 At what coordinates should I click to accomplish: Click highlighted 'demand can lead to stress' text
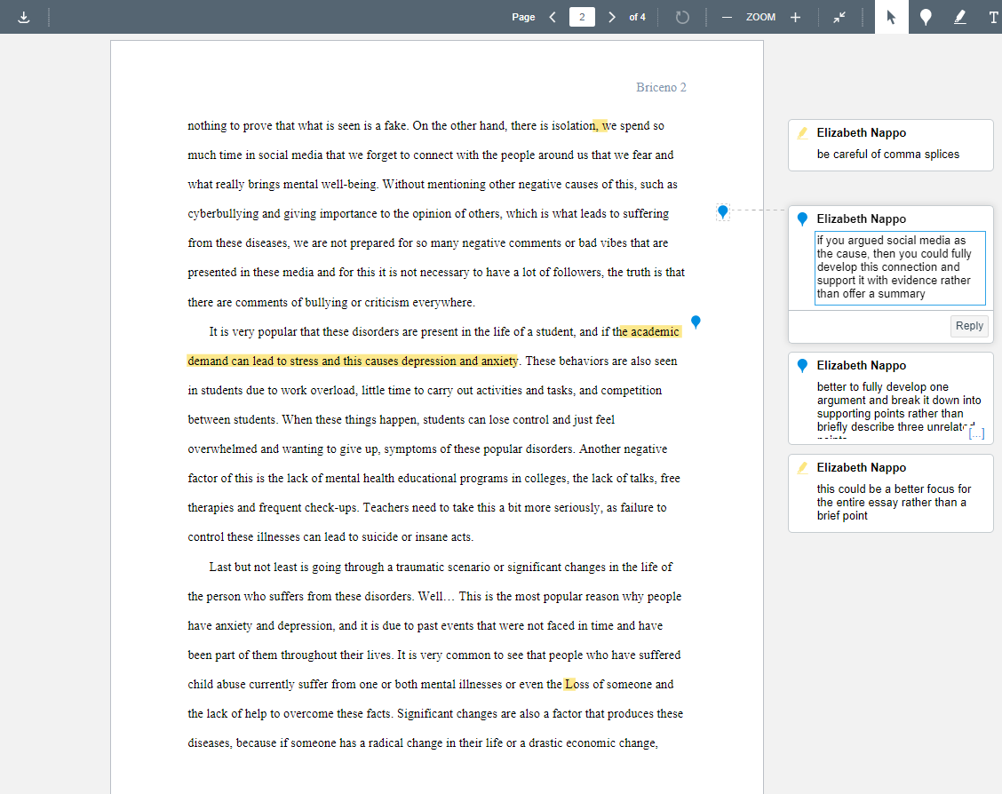[x=352, y=361]
